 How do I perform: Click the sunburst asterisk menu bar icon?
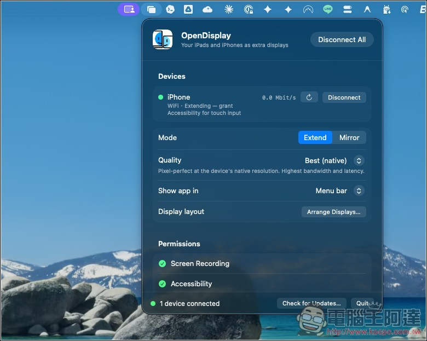[x=229, y=9]
